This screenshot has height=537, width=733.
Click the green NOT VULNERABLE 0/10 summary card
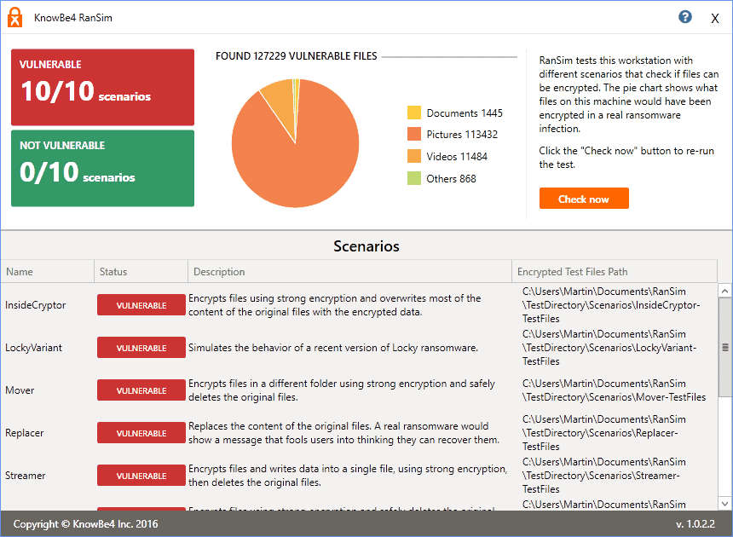click(x=102, y=167)
